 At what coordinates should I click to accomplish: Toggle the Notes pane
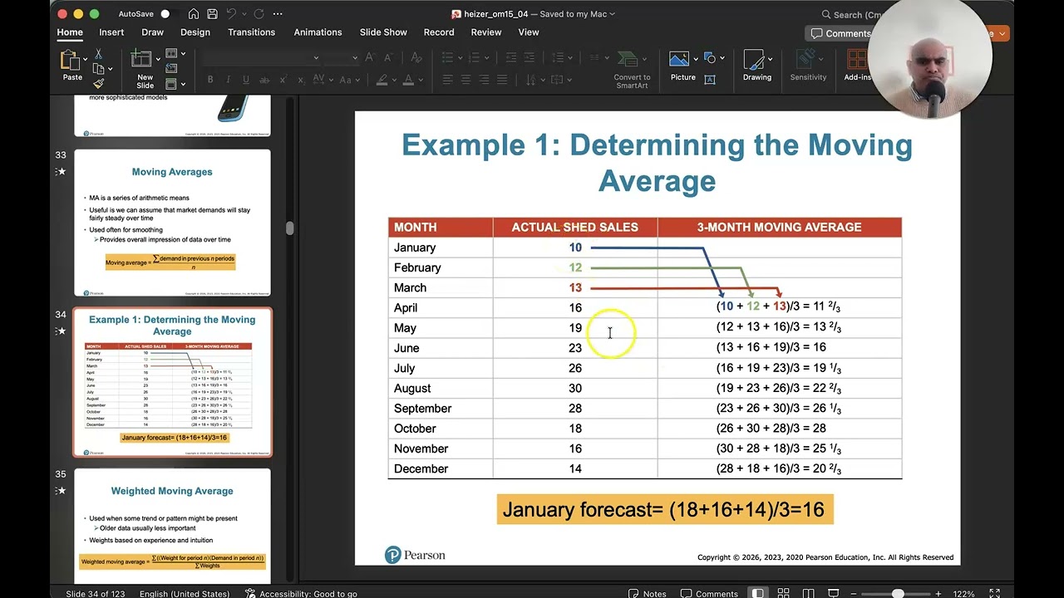point(647,594)
